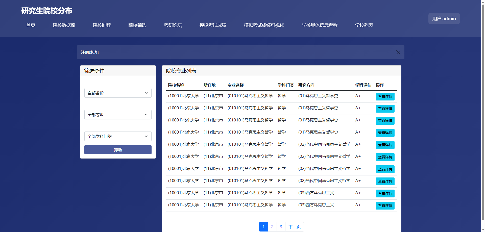Viewport: 485px width, 232px height.
Task: Click 查看详情 in the last table row
Action: (385, 205)
